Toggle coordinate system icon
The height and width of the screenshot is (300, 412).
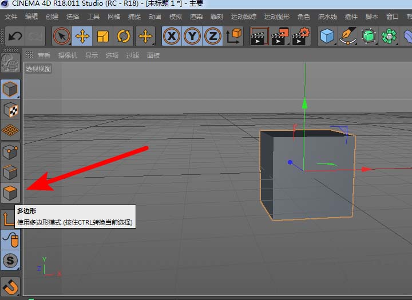coord(233,36)
